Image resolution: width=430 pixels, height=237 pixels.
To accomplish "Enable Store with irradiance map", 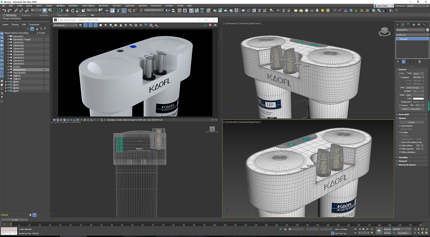I will [x=400, y=142].
